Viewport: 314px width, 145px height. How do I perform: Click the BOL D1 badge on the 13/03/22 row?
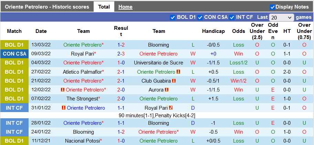(x=14, y=45)
